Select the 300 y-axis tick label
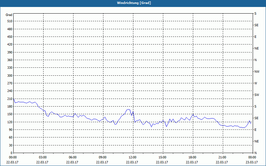This screenshot has height=166, width=266. tap(10, 76)
